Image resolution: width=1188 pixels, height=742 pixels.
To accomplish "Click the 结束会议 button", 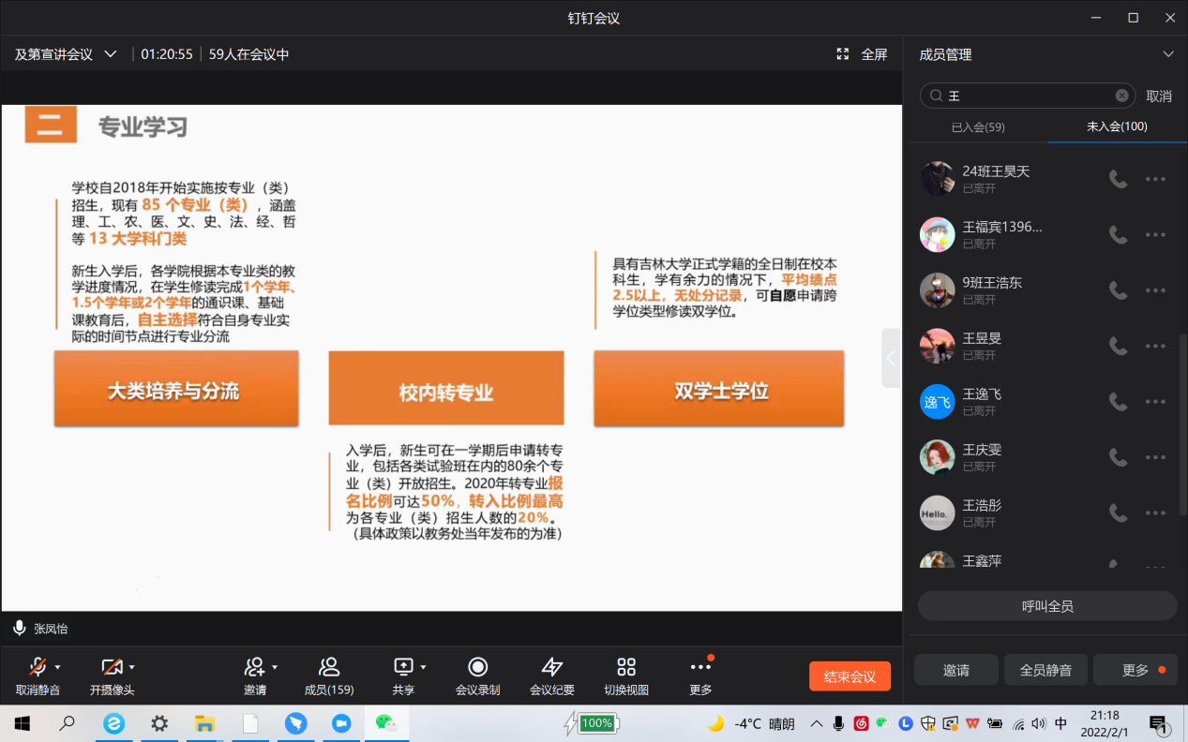I will (x=850, y=676).
